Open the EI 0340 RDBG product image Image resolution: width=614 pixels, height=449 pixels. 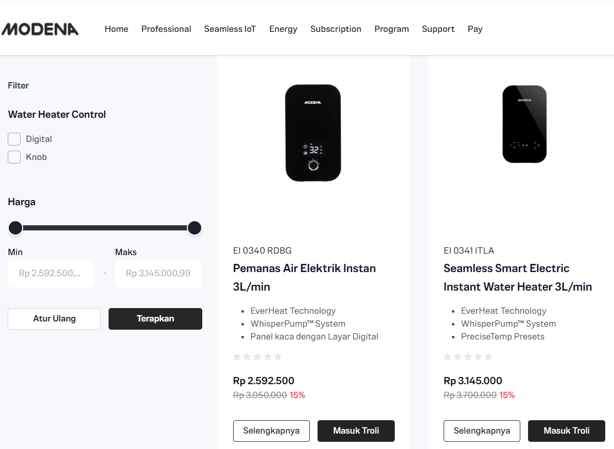313,133
